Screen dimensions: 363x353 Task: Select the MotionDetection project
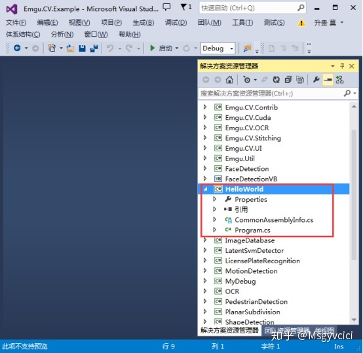[x=252, y=271]
